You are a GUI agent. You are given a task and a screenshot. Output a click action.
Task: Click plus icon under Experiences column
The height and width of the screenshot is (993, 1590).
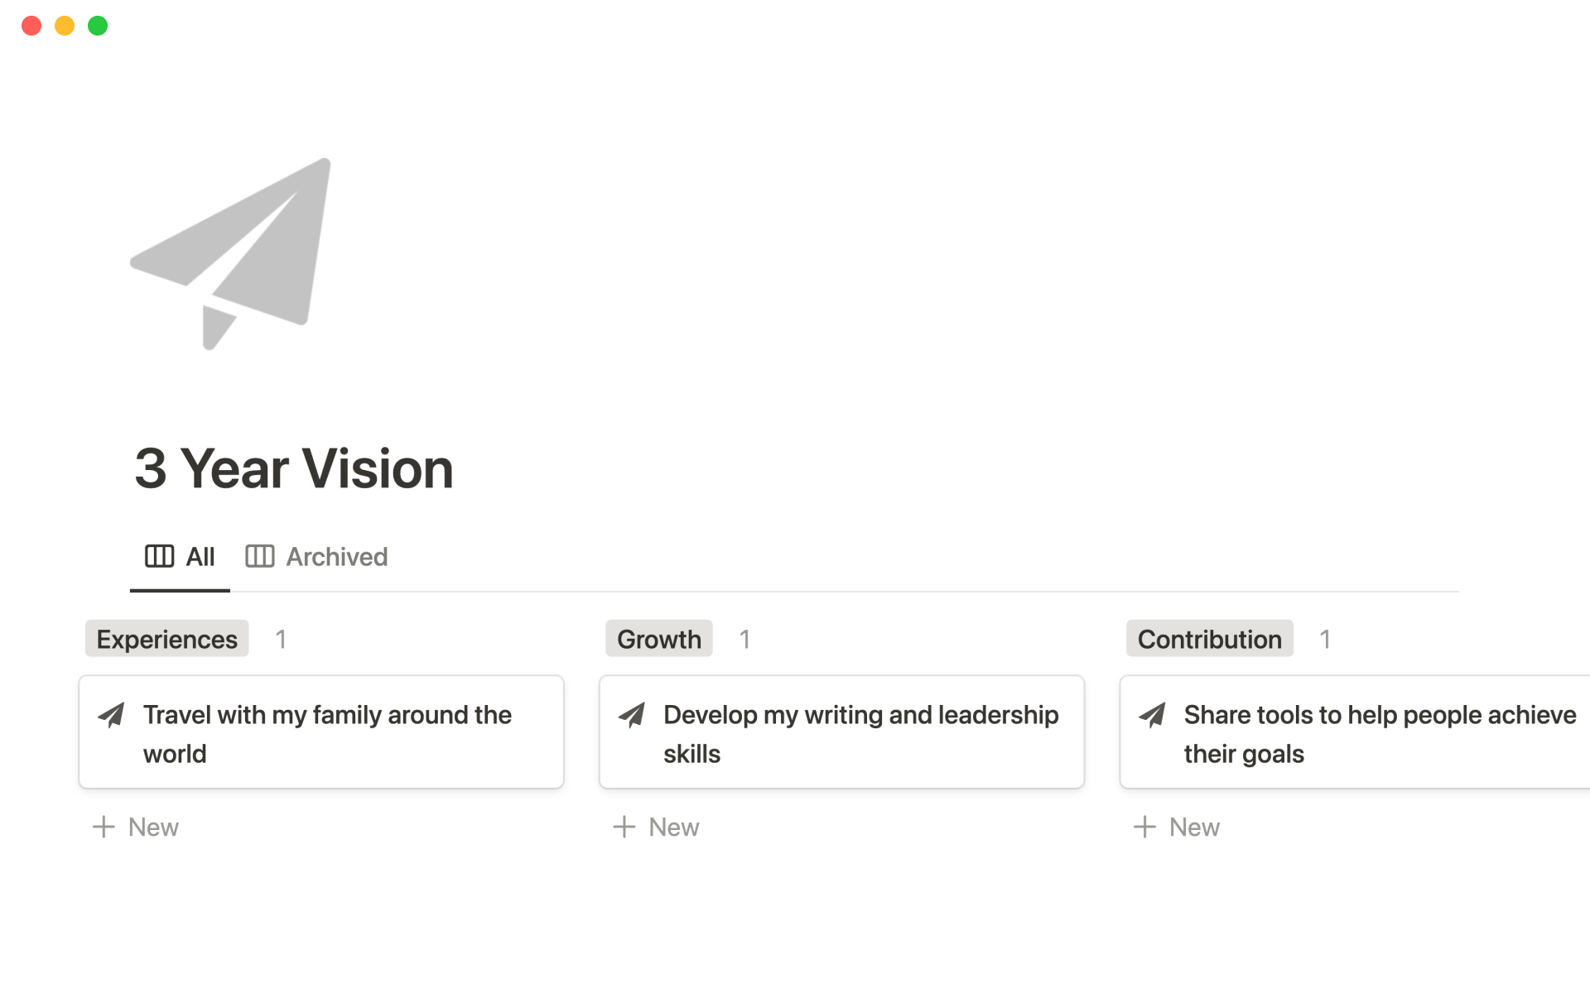[x=104, y=827]
